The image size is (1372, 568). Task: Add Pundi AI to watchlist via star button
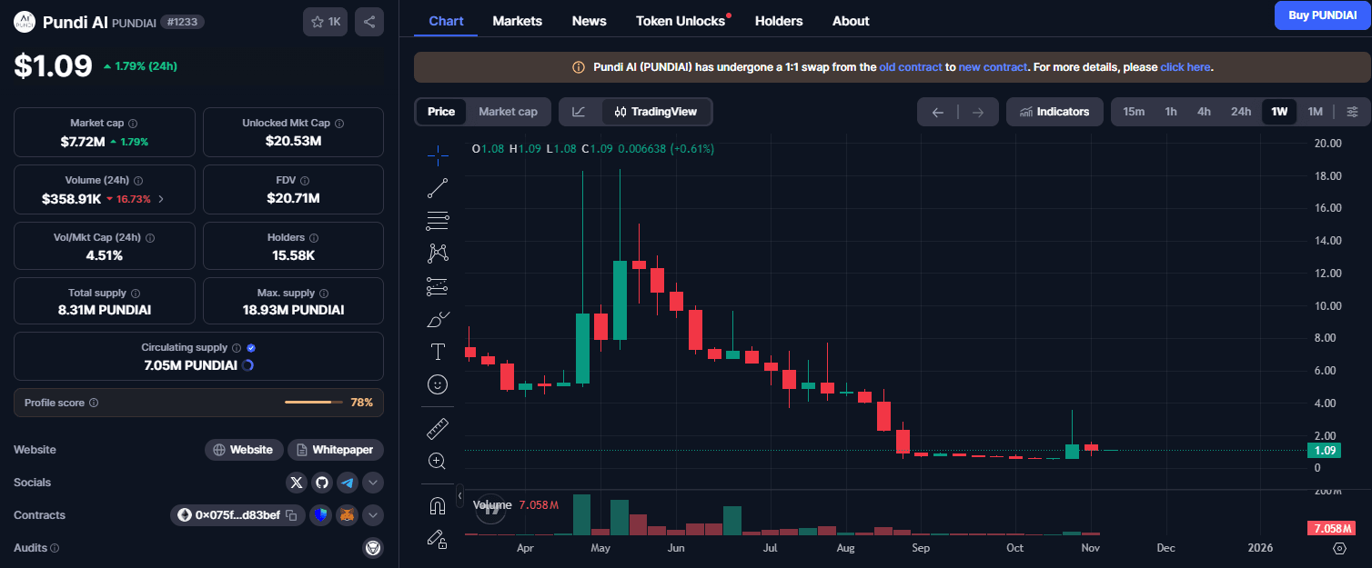point(325,21)
